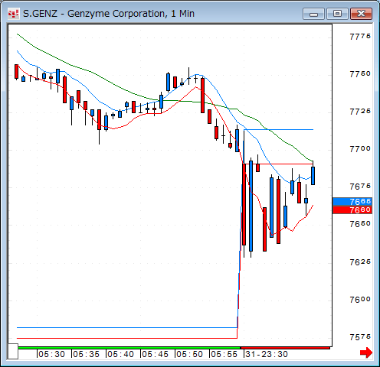Image resolution: width=380 pixels, height=367 pixels.
Task: Close the S.GENZ chart window
Action: 361,14
